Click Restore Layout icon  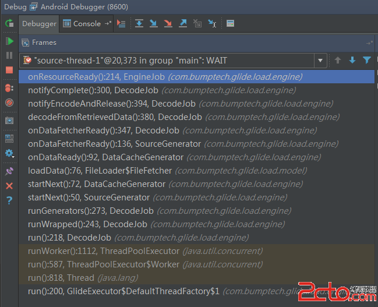(x=9, y=139)
